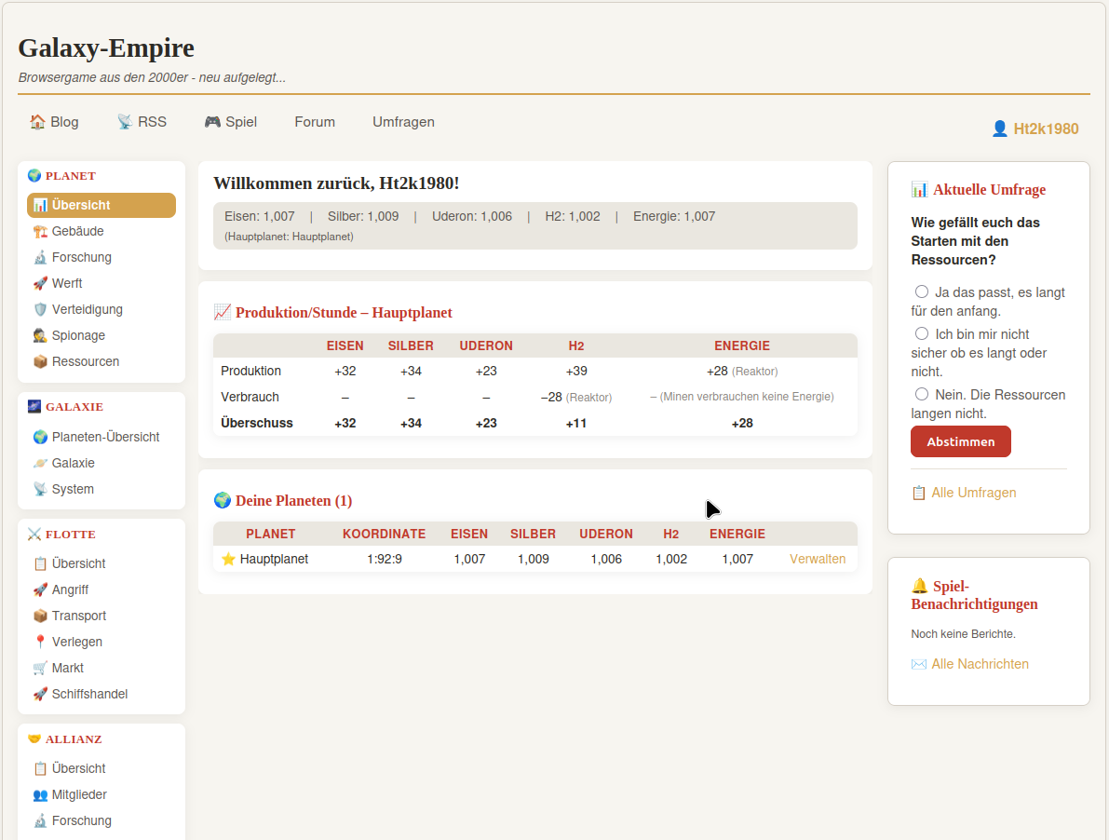Viewport: 1109px width, 840px height.
Task: Click the rocket icon beside Werft
Action: point(40,283)
